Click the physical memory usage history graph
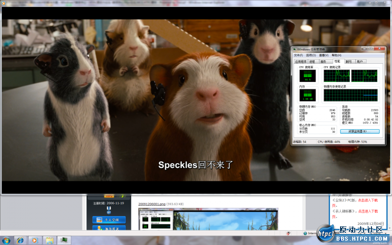Screen dimensions: 392x245 click(x=350, y=95)
